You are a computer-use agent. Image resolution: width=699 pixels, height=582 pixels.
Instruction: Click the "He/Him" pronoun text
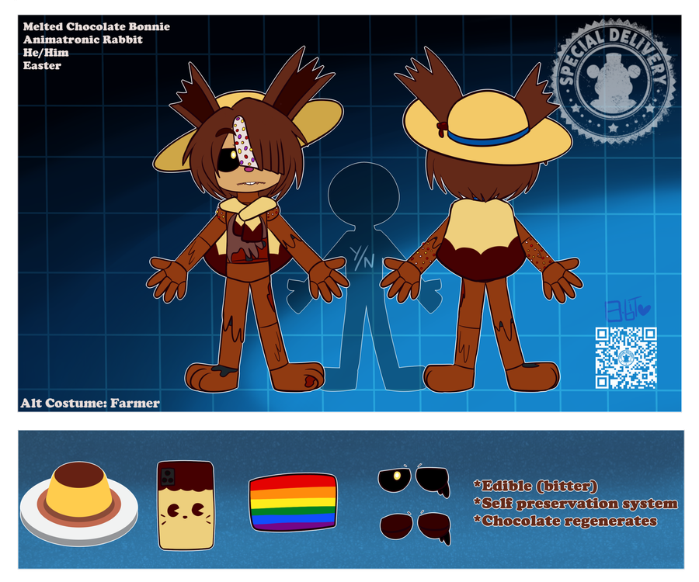tap(46, 53)
